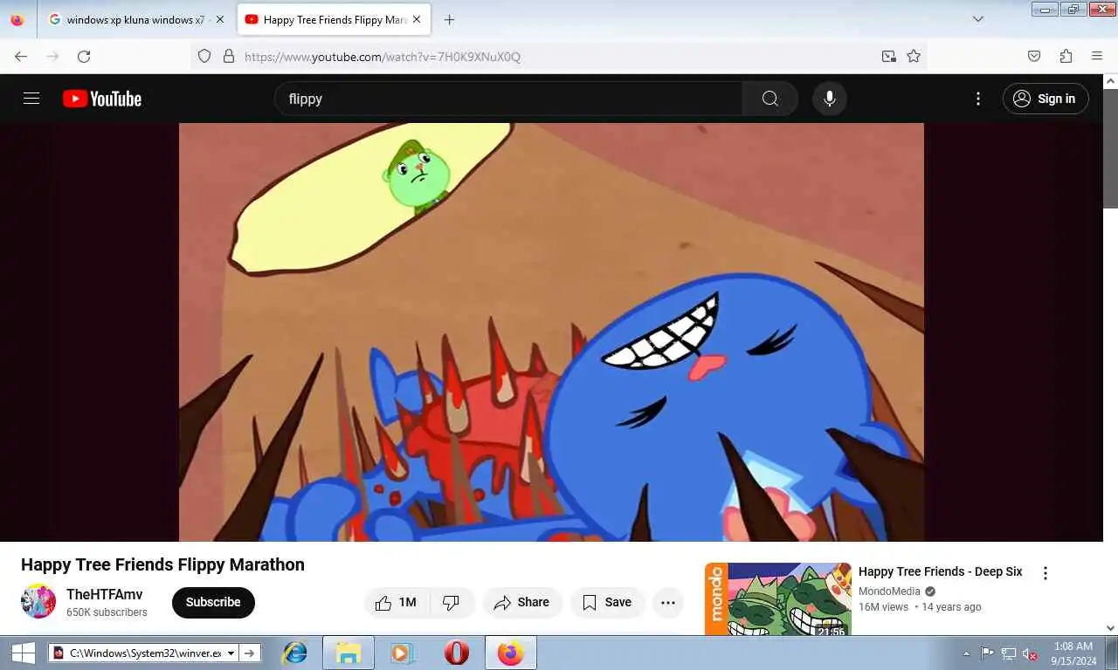Dislike this video
Image resolution: width=1118 pixels, height=670 pixels.
(452, 602)
